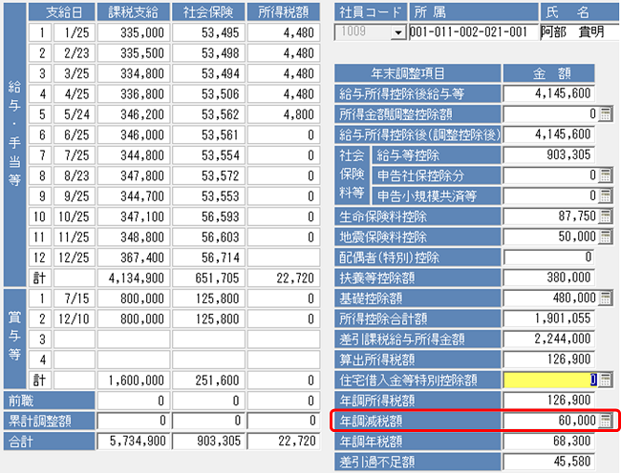Open calculator icon beside 所得金額調整控除額
Screen dimensions: 621x473
pos(605,114)
